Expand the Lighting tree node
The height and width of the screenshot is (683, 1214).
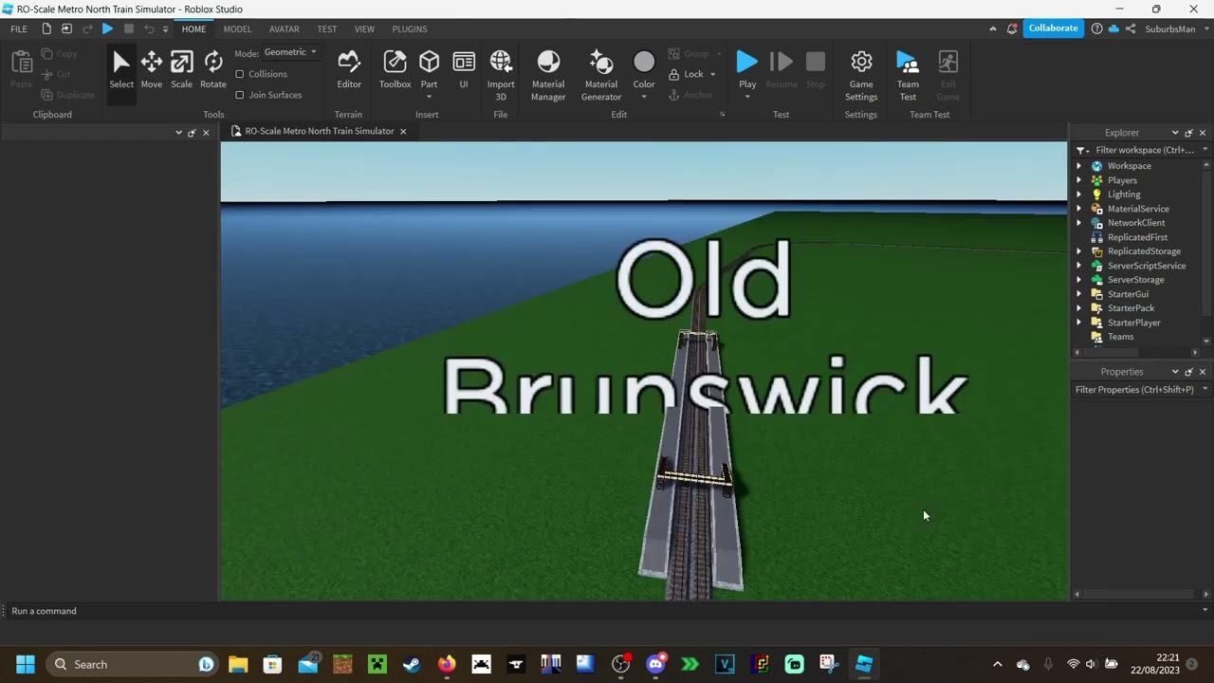coord(1078,194)
